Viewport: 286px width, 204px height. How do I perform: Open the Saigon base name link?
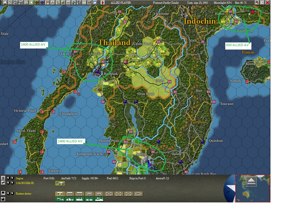point(19,178)
